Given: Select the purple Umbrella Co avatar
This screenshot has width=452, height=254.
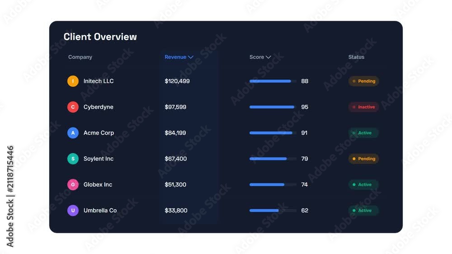Looking at the screenshot, I should [x=73, y=211].
